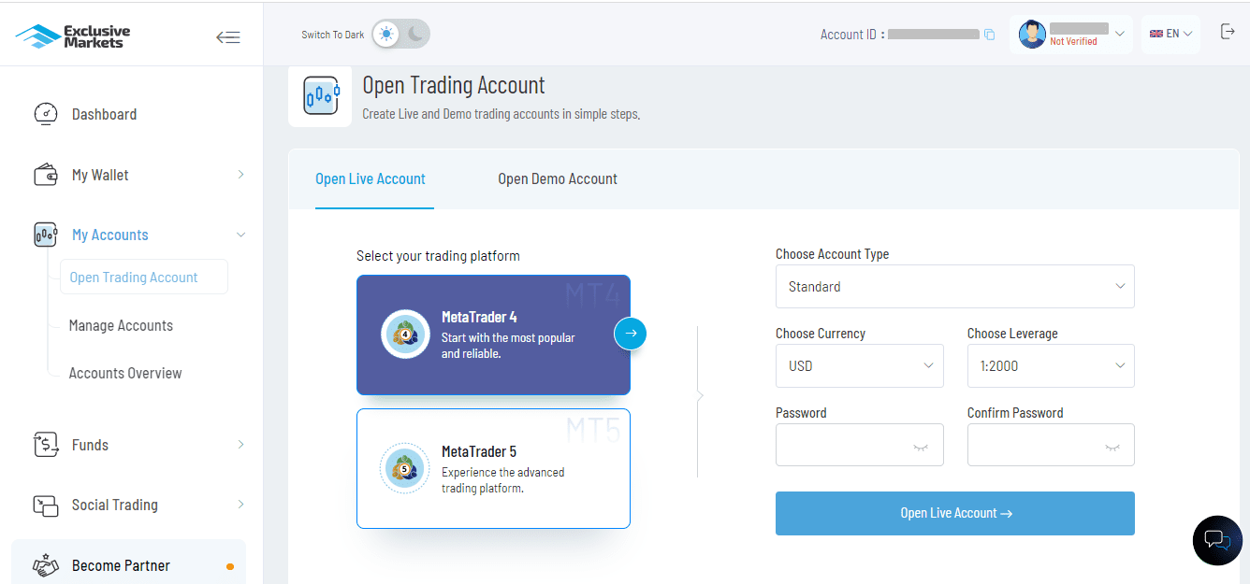Select the MetaTrader 4 platform card
The width and height of the screenshot is (1250, 584).
[493, 335]
